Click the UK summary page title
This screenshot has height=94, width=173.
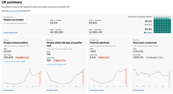pyautogui.click(x=12, y=2)
